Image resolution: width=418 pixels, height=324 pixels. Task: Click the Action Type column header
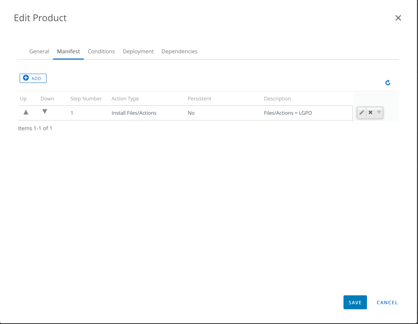125,99
